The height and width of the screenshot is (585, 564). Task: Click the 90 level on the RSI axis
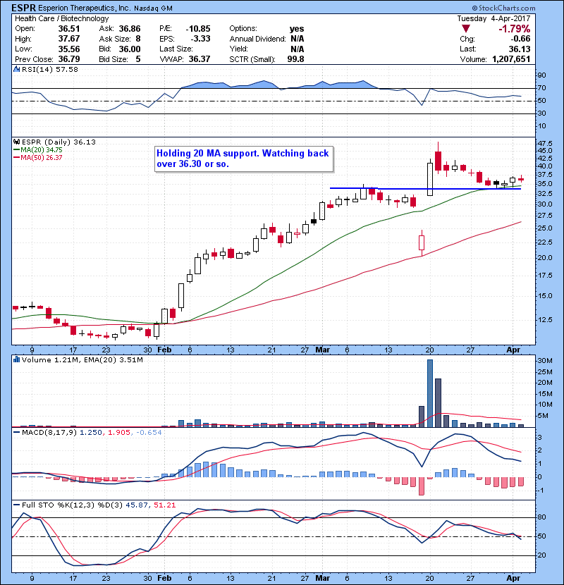(x=541, y=75)
